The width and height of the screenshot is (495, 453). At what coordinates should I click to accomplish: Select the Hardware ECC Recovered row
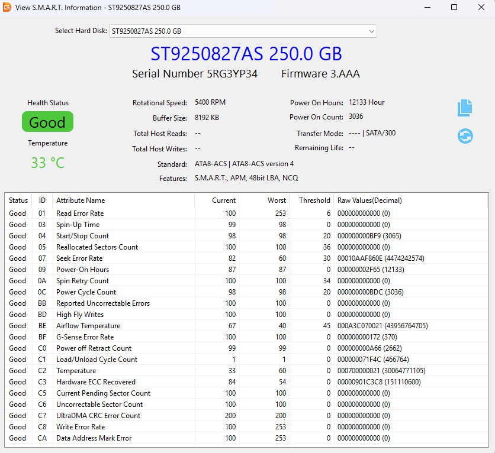[x=246, y=382]
